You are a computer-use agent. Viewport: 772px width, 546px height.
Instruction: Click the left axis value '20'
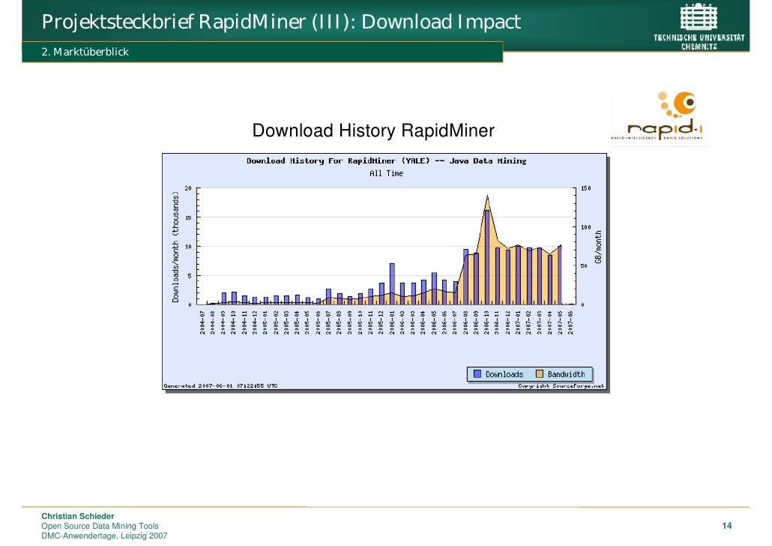coord(188,188)
